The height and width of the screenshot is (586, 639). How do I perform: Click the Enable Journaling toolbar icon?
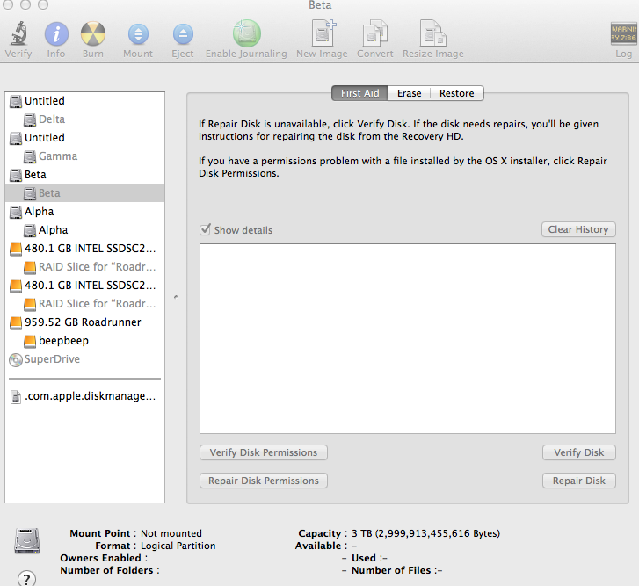pyautogui.click(x=247, y=33)
